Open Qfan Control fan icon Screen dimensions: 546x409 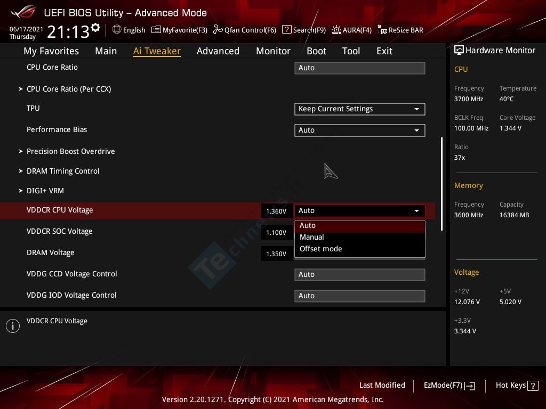coord(218,30)
